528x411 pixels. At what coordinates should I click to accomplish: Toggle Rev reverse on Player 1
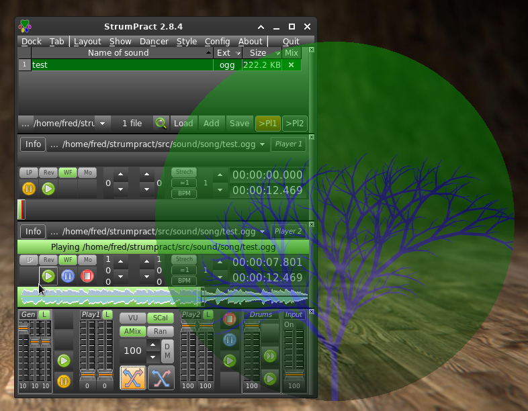48,173
